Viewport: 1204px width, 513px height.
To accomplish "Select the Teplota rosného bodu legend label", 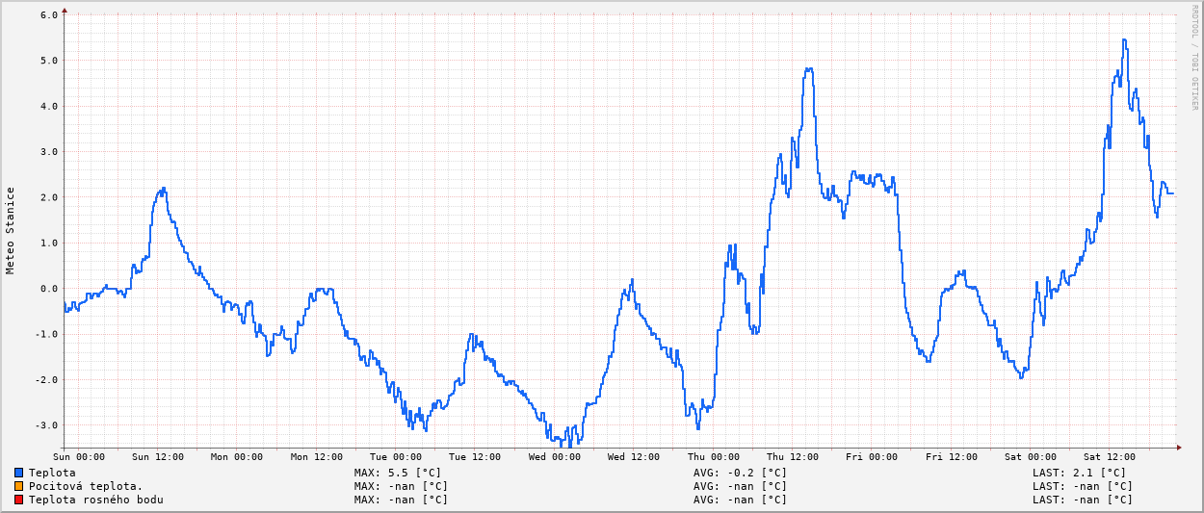I will point(95,500).
